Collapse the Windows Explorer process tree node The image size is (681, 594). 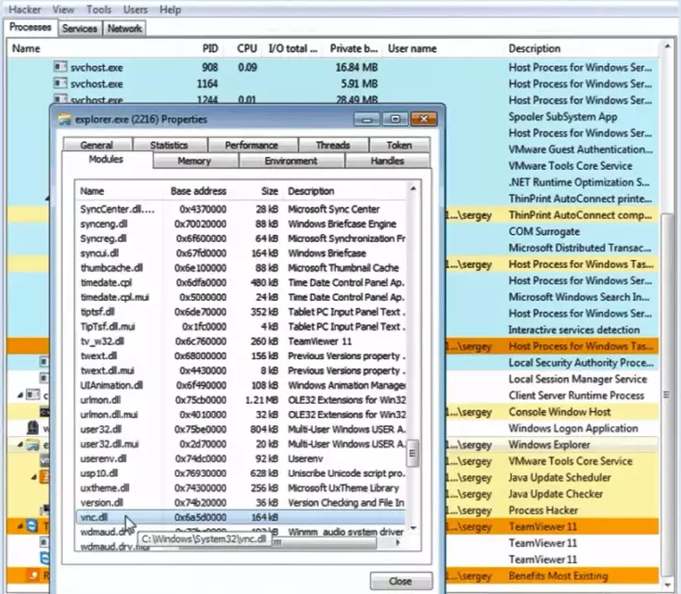pyautogui.click(x=20, y=445)
